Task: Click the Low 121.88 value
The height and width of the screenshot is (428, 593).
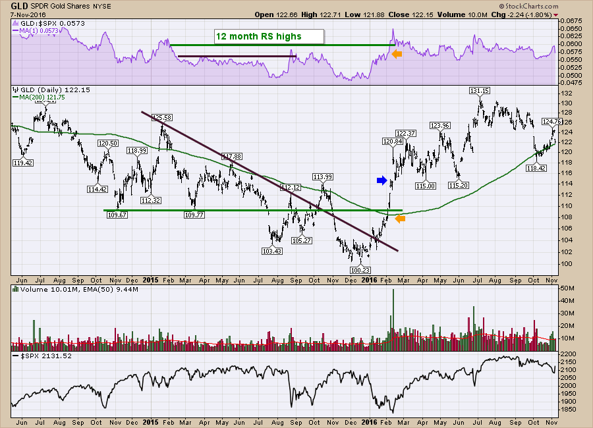Action: pyautogui.click(x=364, y=14)
